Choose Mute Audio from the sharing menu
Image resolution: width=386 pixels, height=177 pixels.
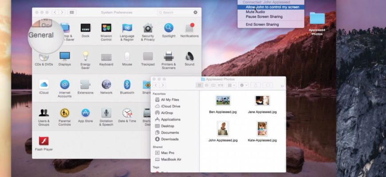[x=255, y=12]
